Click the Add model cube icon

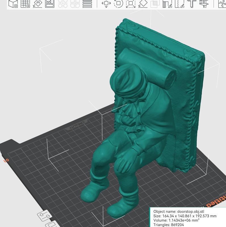tap(13, 4)
